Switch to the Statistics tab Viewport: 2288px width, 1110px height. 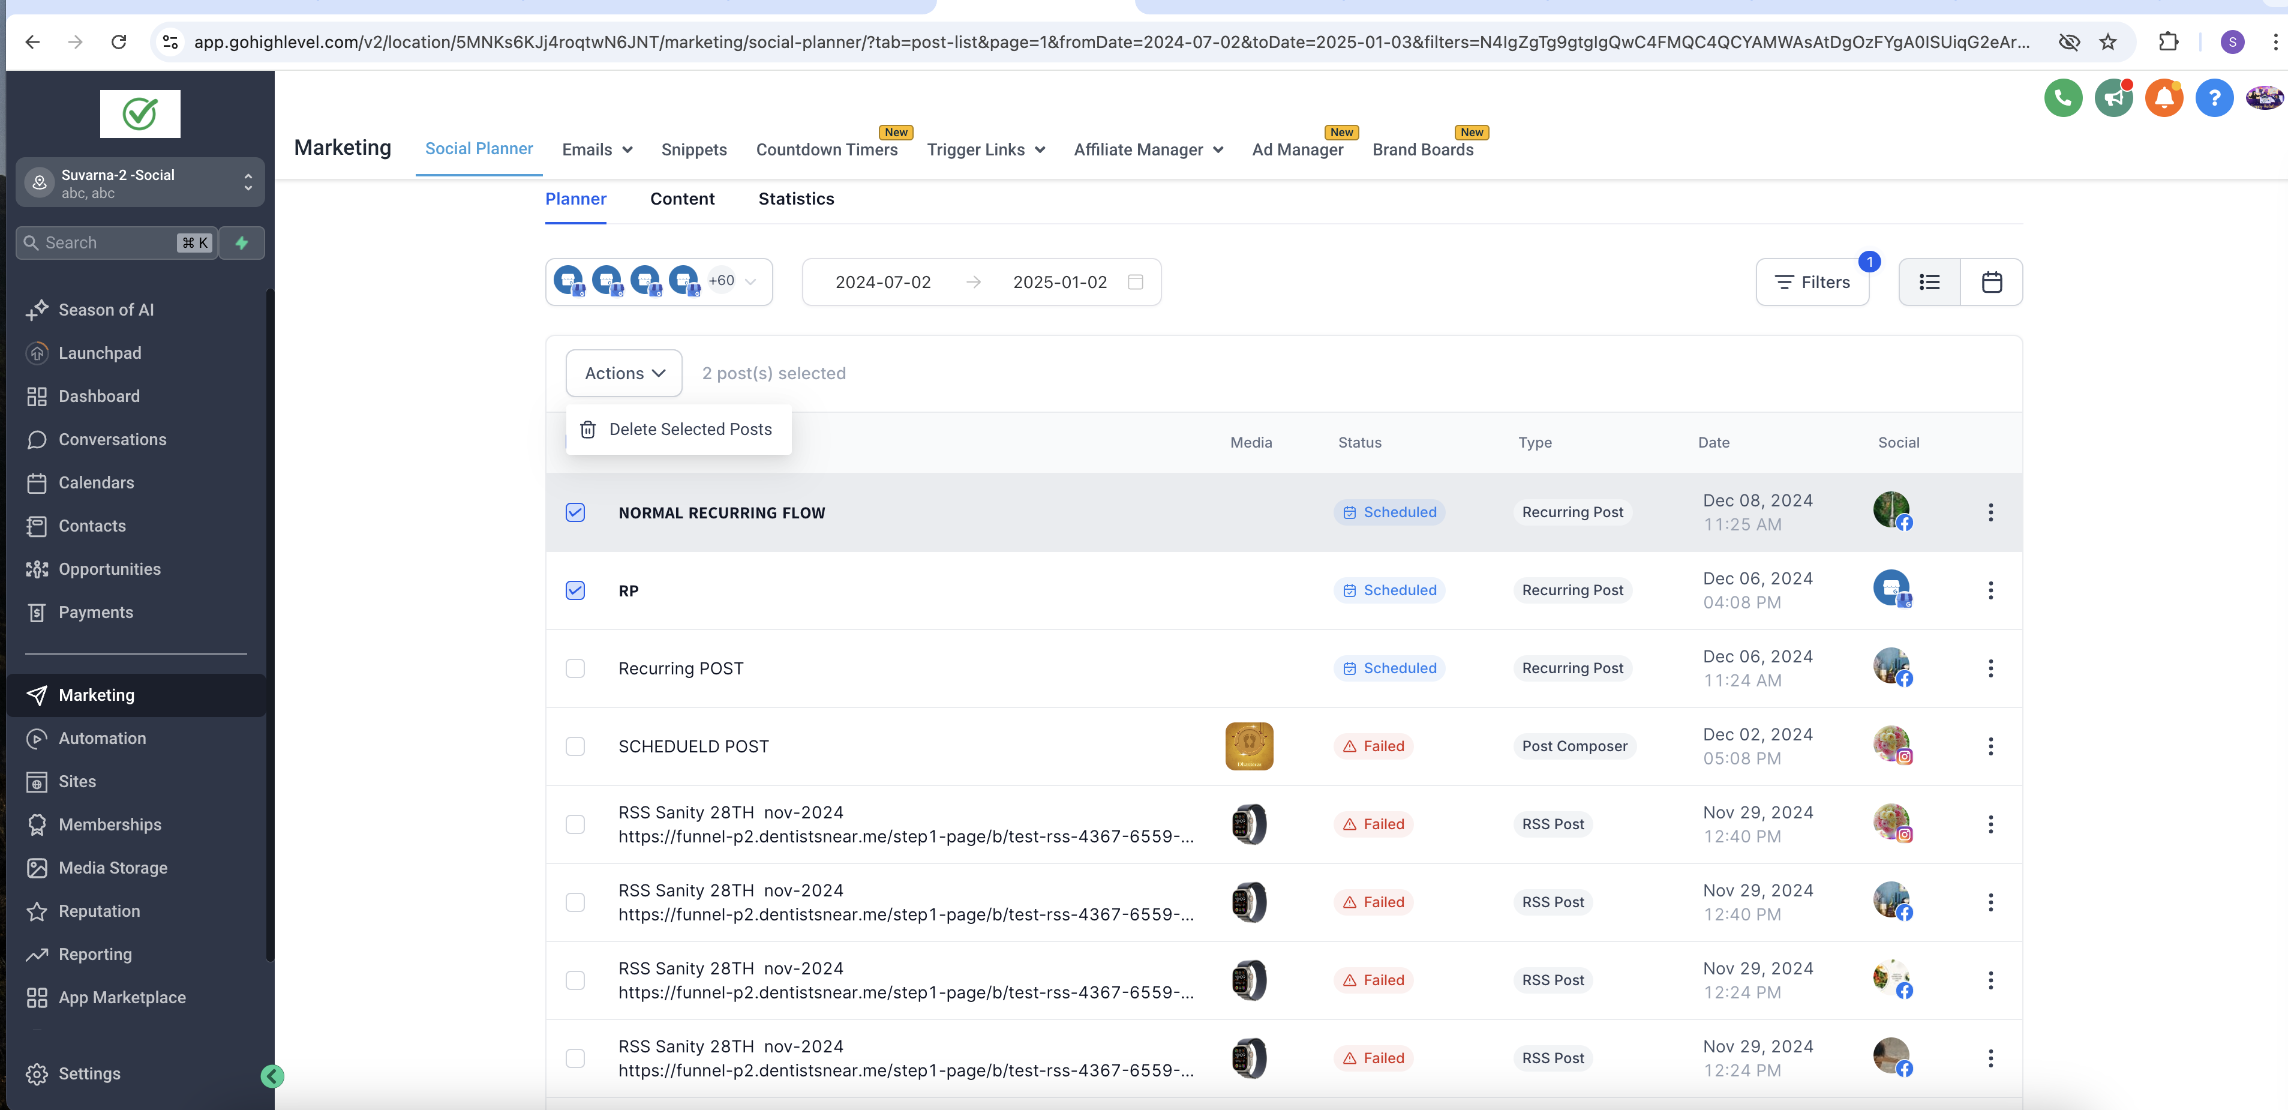tap(796, 199)
